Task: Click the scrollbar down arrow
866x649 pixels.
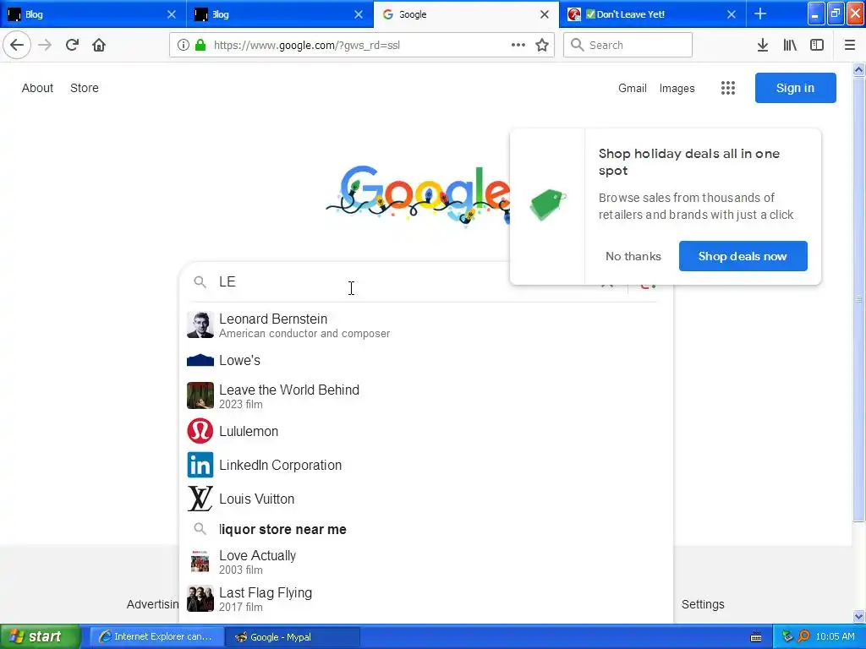Action: [x=858, y=616]
